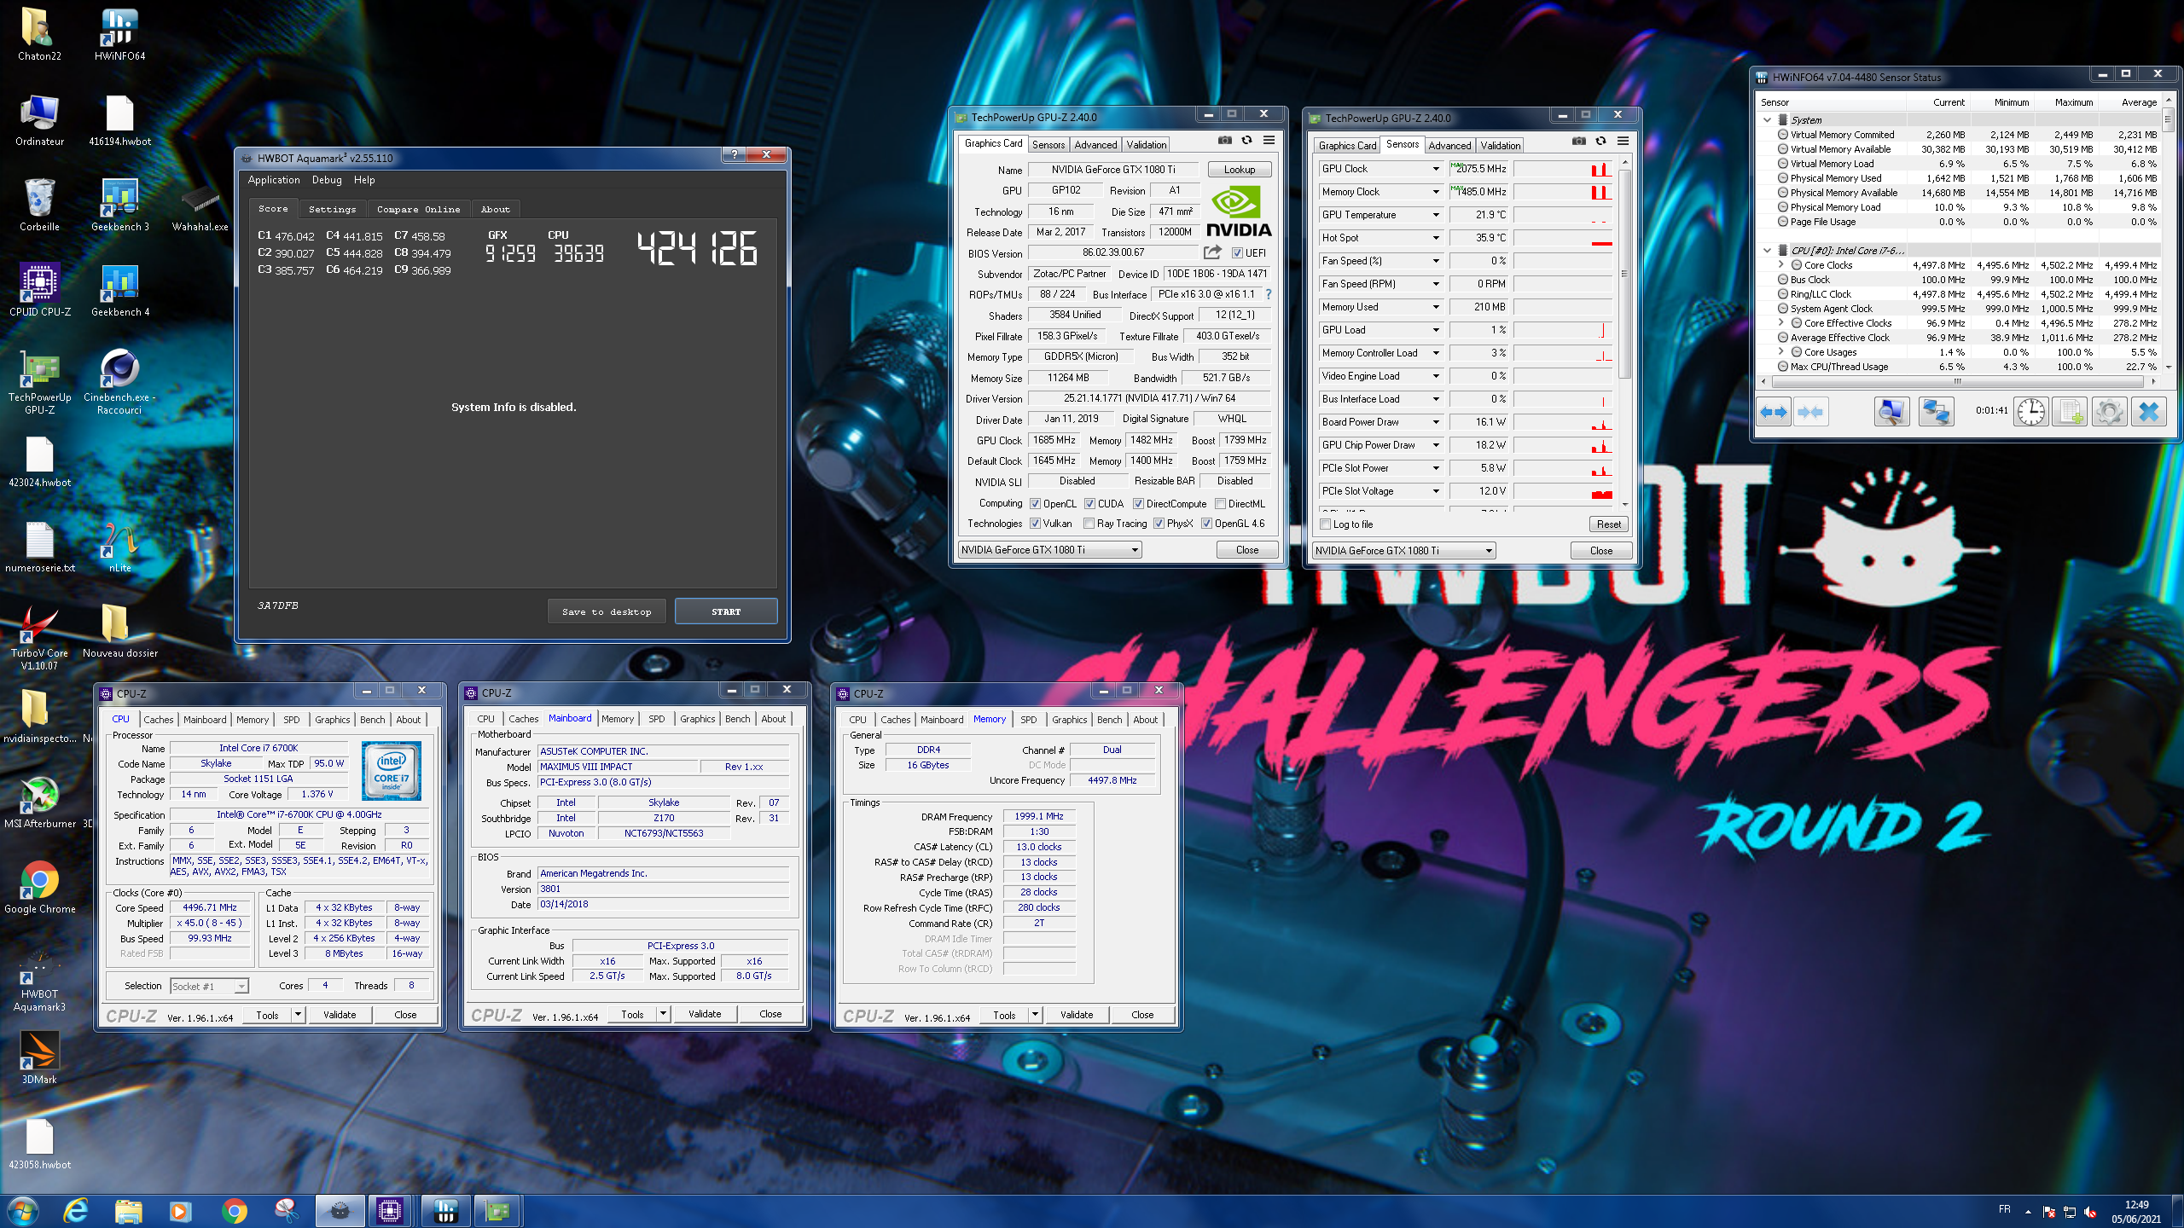The height and width of the screenshot is (1228, 2184).
Task: Click Validate in CPU-Z Mainboard window
Action: coord(705,1014)
